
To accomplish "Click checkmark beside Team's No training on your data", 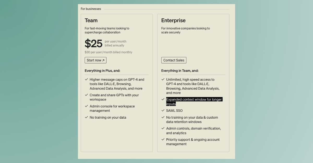I will 86,117.
